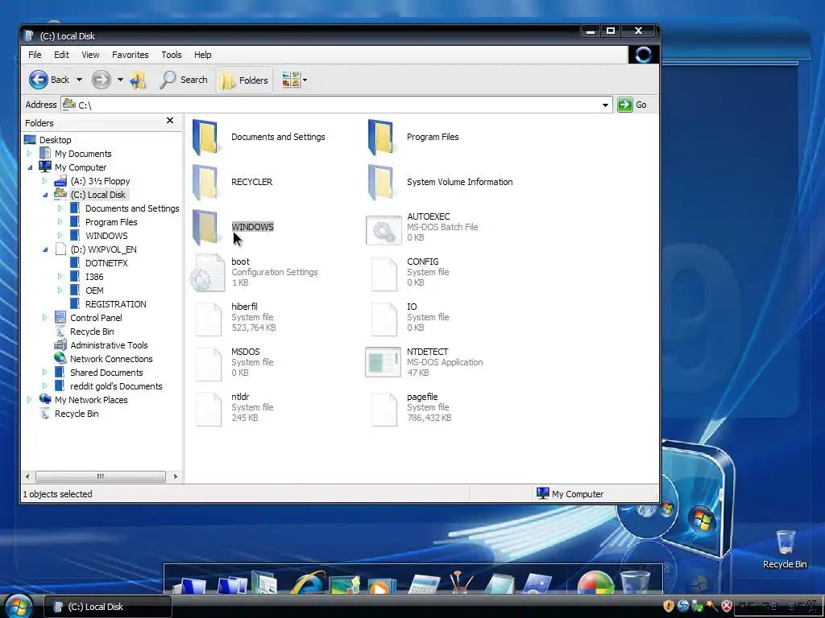This screenshot has width=825, height=618.
Task: Select Network Connections in the tree
Action: 111,358
